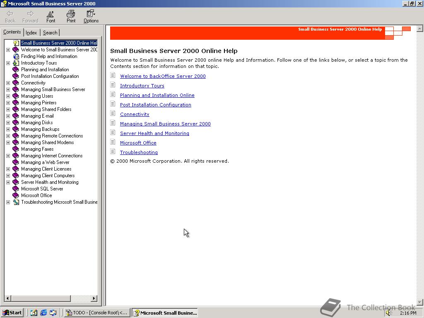Viewport: 424px width, 318px height.
Task: Click globe icon beside Finding Help and Information
Action: pyautogui.click(x=16, y=56)
